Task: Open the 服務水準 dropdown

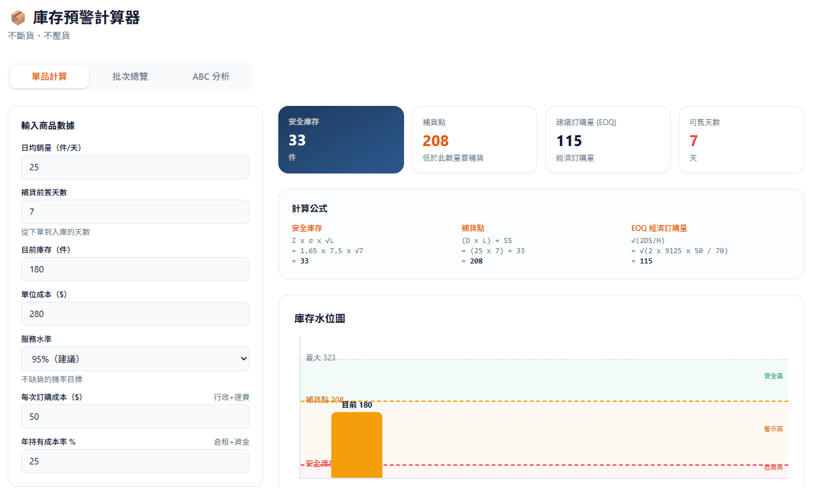Action: click(x=135, y=359)
